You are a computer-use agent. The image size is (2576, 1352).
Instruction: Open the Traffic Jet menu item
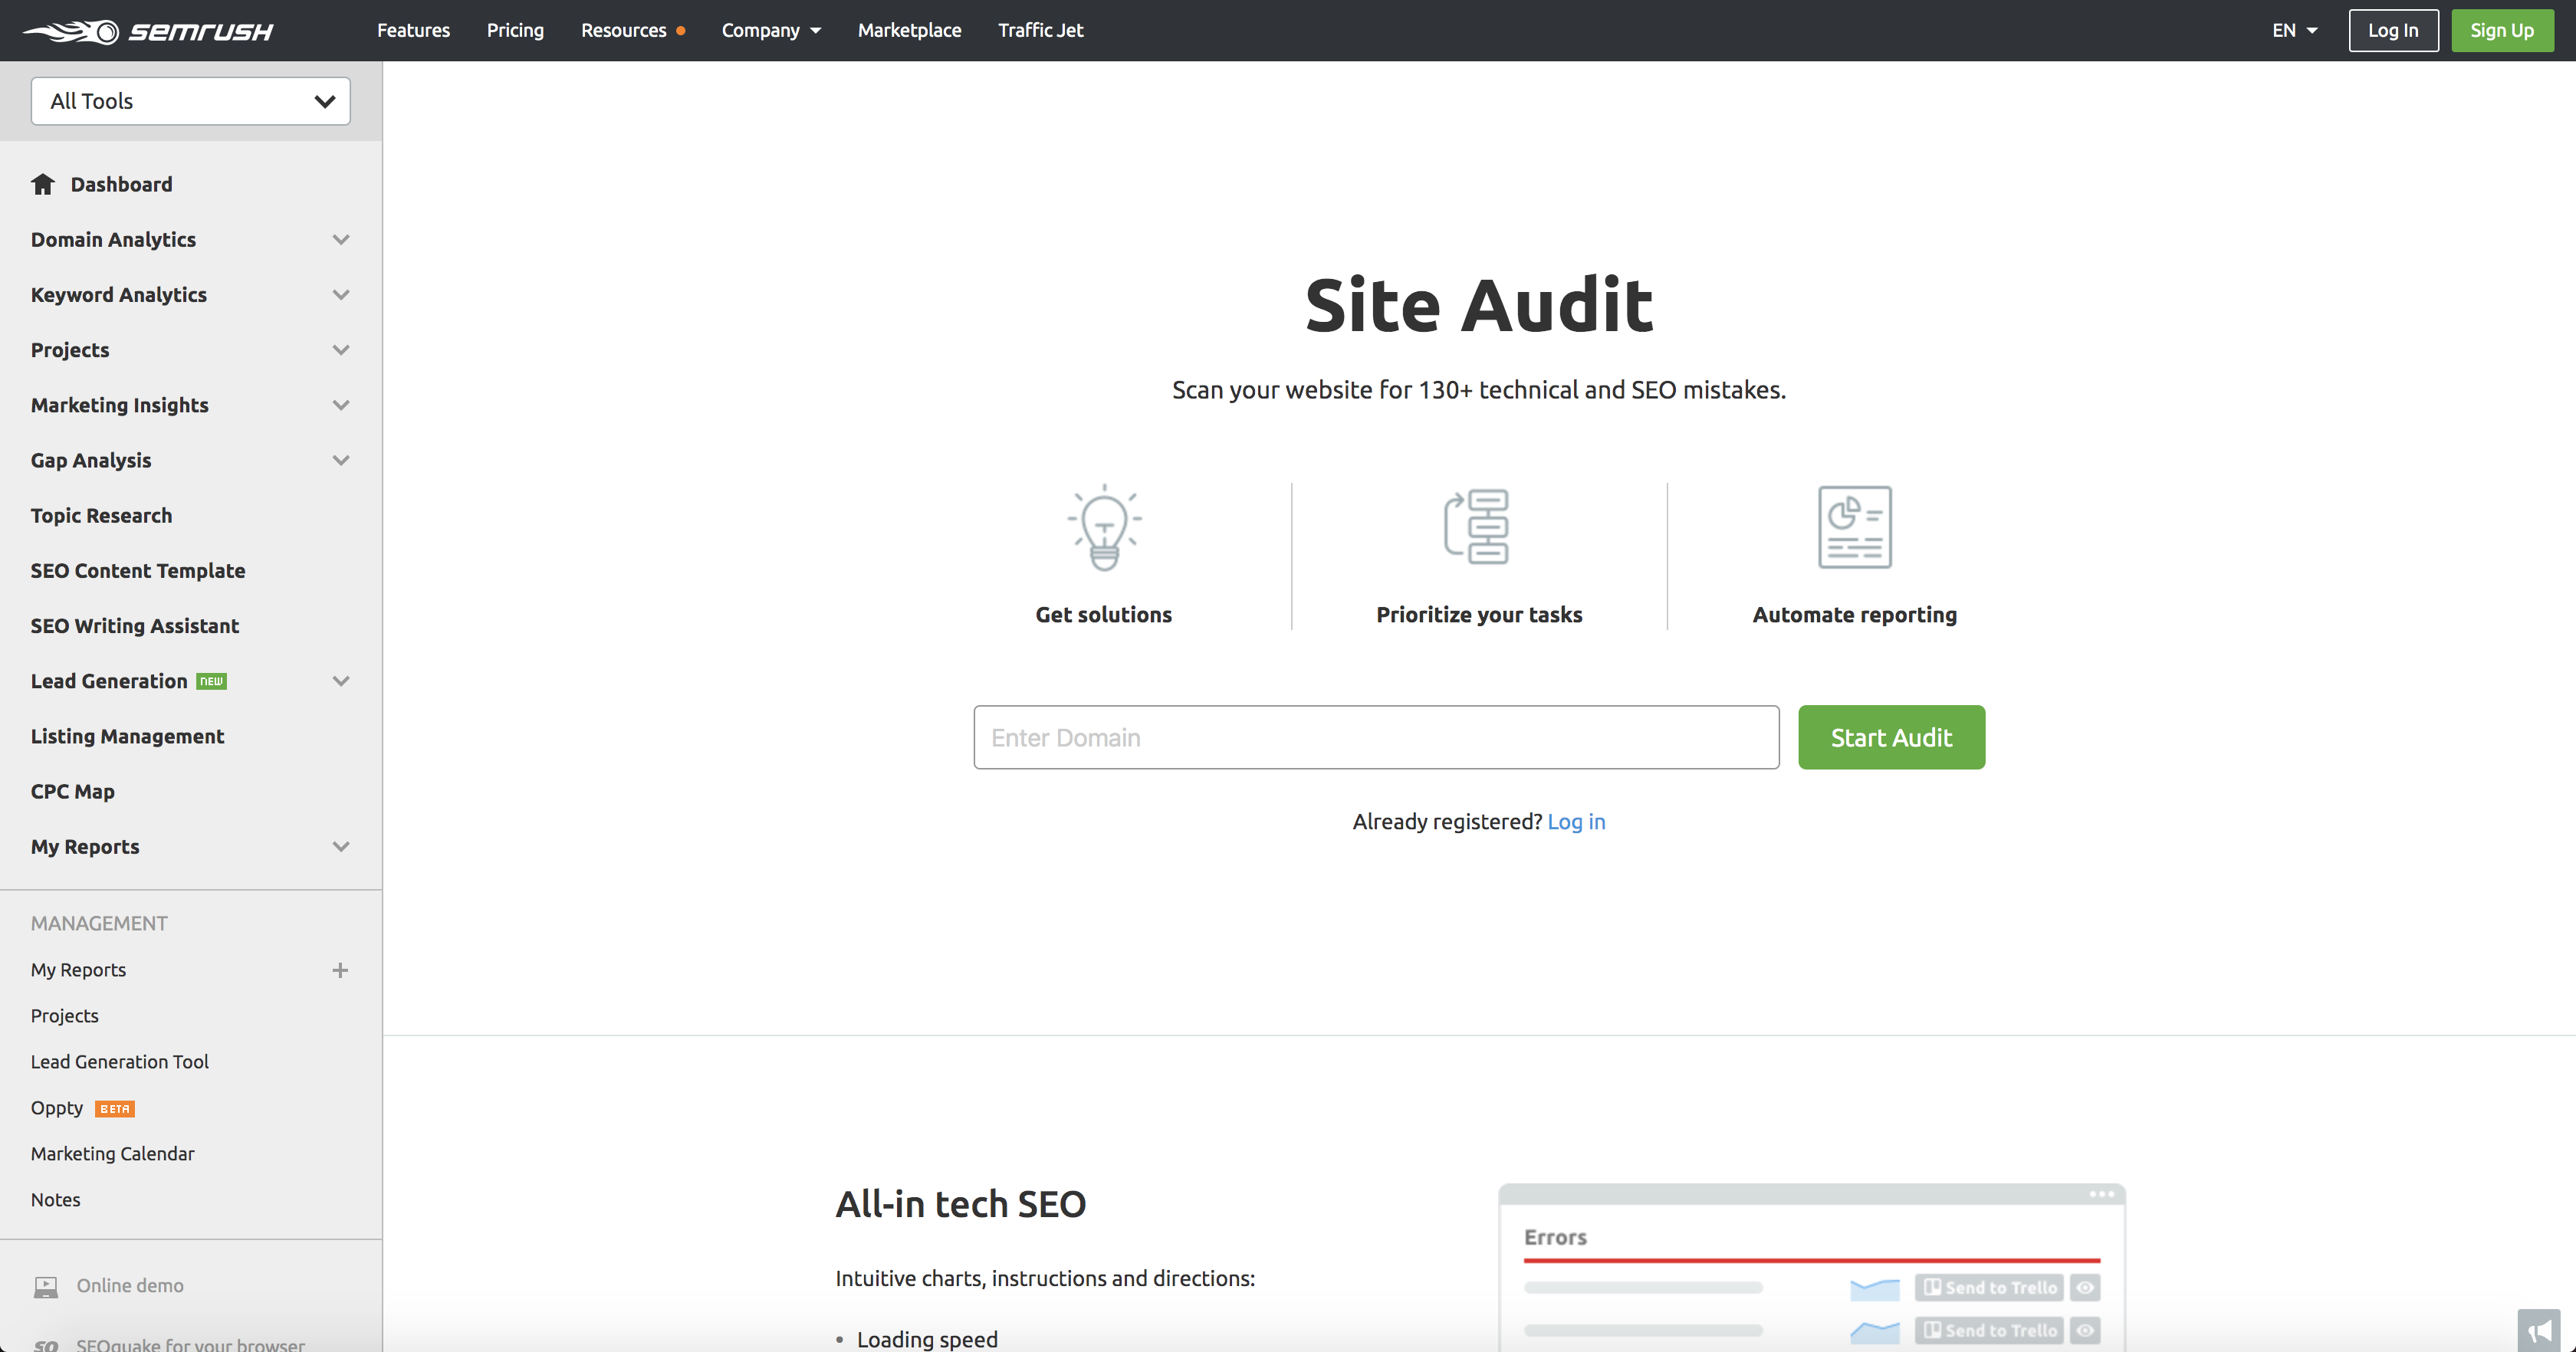pos(1041,30)
